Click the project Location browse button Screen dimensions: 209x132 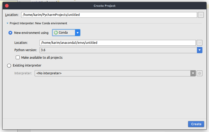(x=201, y=15)
